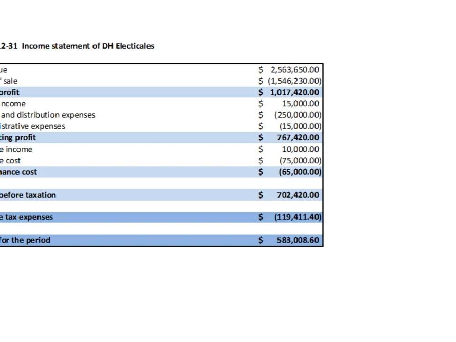This screenshot has height=342, width=456.
Task: Select the 'ncome' label below profit row
Action: (13, 104)
